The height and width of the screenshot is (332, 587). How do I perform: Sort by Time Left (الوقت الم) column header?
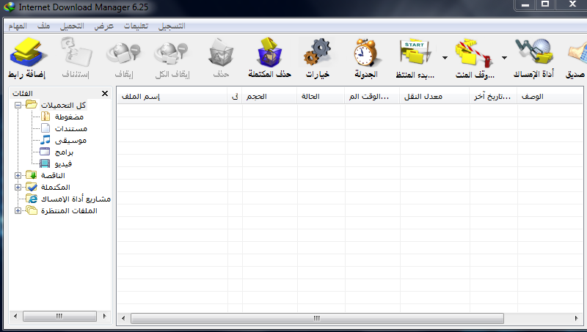click(372, 97)
